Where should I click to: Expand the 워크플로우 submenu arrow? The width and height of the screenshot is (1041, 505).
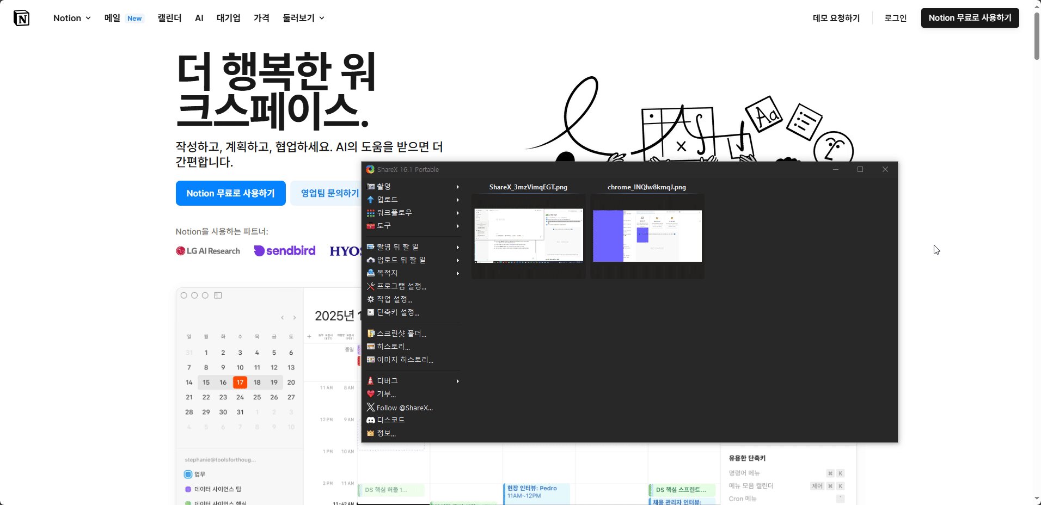[x=458, y=213]
